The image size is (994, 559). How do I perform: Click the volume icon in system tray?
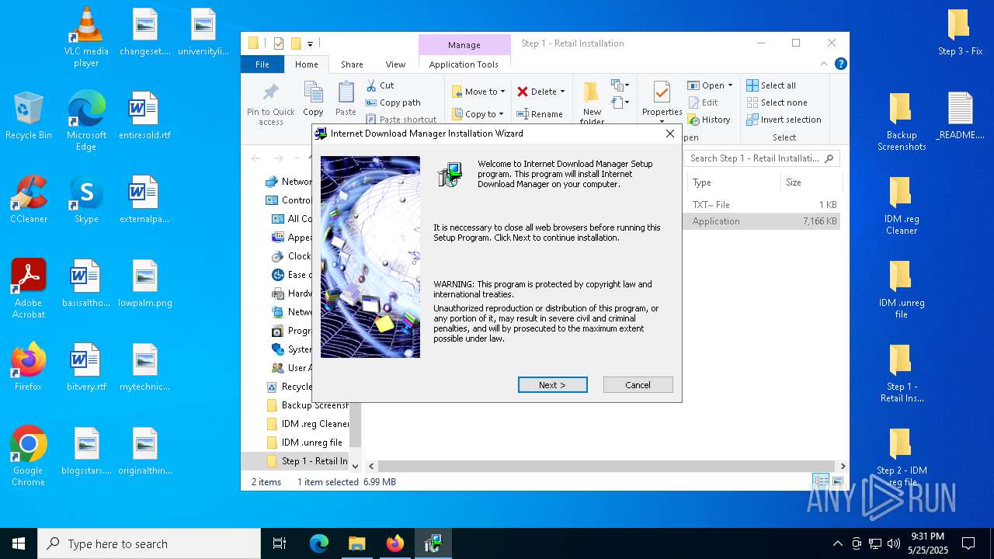[894, 543]
